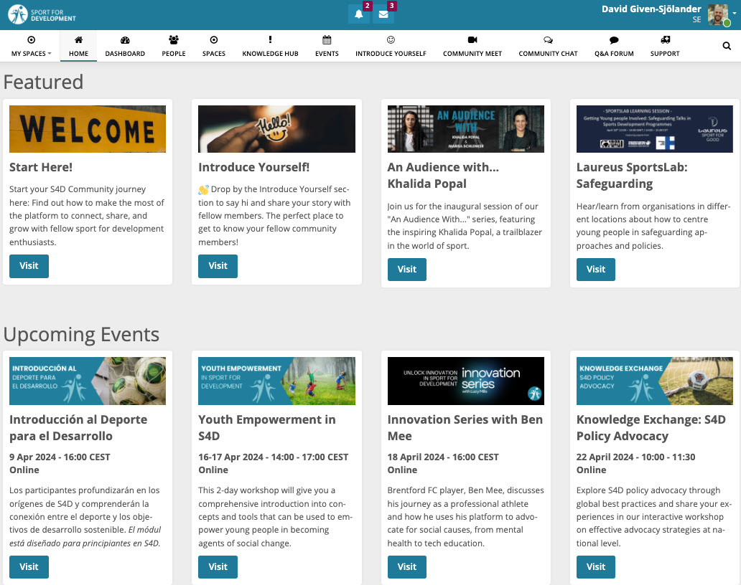Visit the Start Here! featured card
The image size is (741, 585).
point(29,266)
